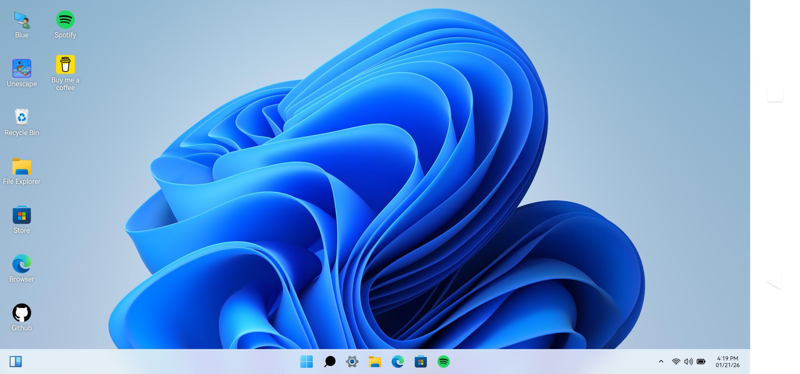The width and height of the screenshot is (800, 374).
Task: Expand hidden system tray icons chevron
Action: point(661,362)
